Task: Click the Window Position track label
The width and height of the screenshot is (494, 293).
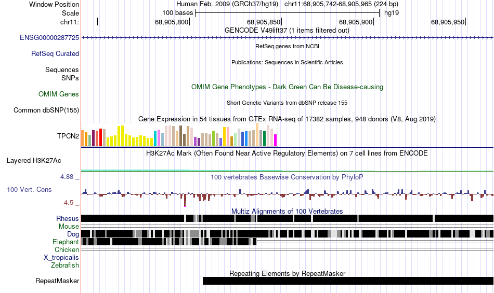Action: click(54, 4)
